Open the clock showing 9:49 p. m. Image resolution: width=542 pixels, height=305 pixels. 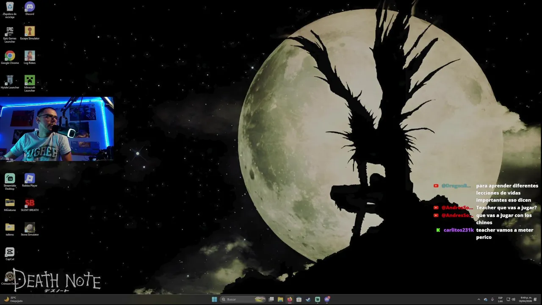pos(525,299)
